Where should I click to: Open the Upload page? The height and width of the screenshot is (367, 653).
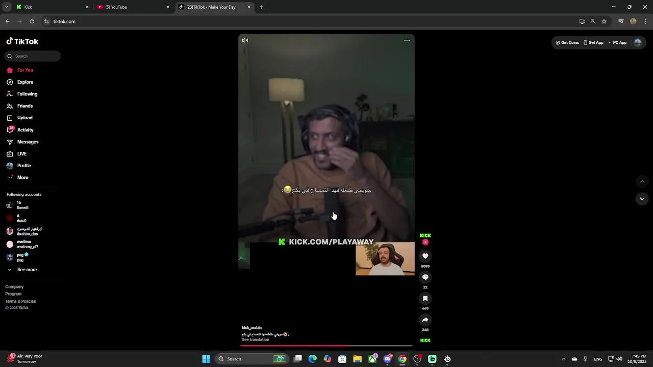coord(19,118)
